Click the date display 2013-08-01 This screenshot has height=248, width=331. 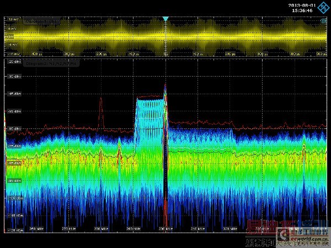coord(302,6)
